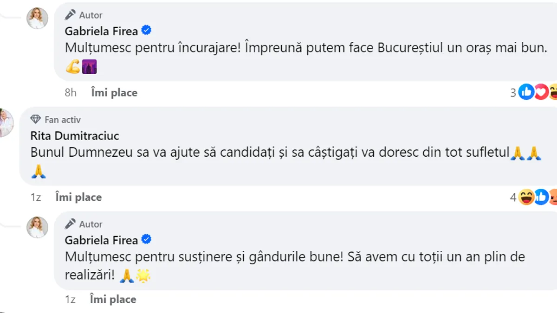Open the laughing reaction on Rita Dumitraciuc's comment
Viewport: 557px width, 313px height.
click(x=526, y=197)
